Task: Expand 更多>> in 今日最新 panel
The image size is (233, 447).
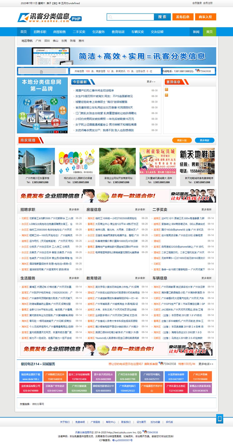Action: tap(151, 82)
